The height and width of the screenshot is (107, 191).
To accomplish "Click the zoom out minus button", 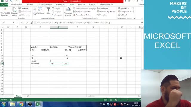I will 120,100.
